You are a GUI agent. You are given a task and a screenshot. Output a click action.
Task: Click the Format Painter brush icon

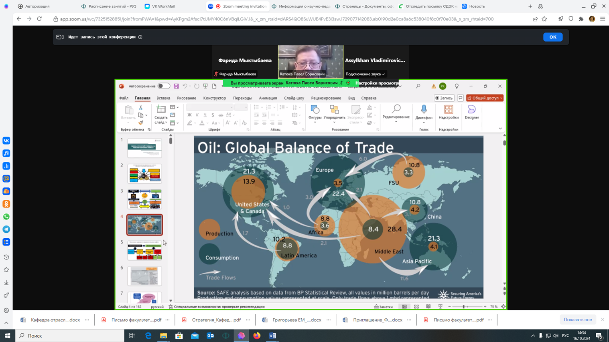pyautogui.click(x=141, y=123)
